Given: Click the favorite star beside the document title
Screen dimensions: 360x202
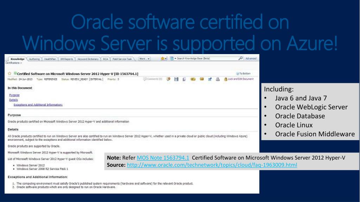Looking at the screenshot, I should click(10, 74).
